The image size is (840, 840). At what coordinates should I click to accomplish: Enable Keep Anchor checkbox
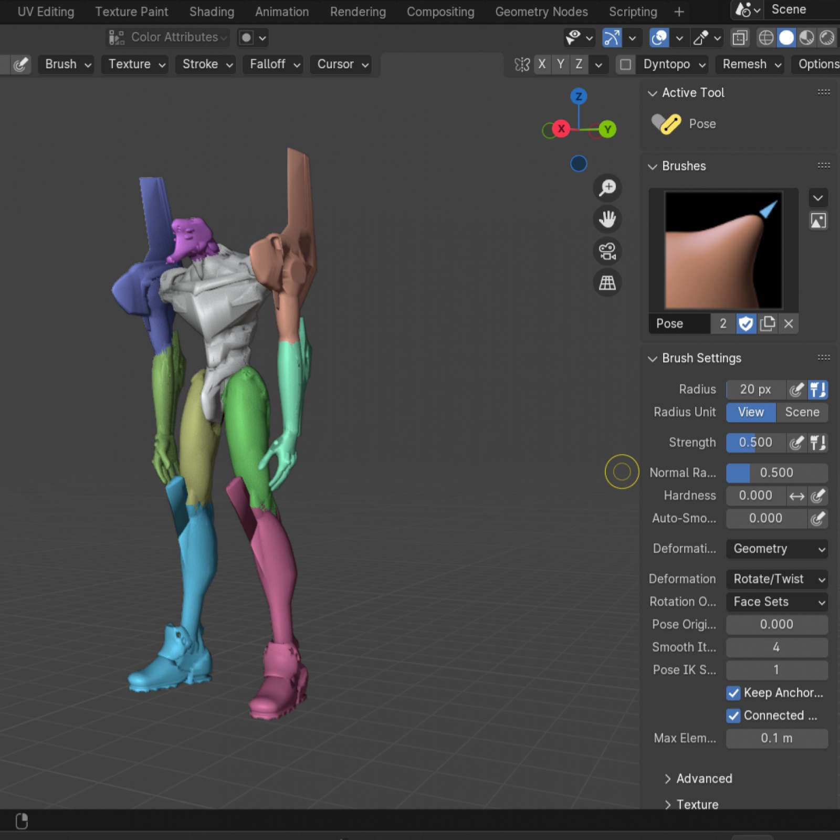point(733,693)
